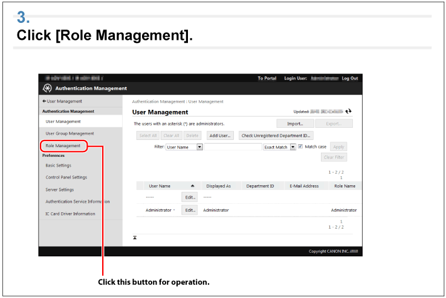Image resolution: width=446 pixels, height=298 pixels.
Task: Select Server Settings in sidebar
Action: click(60, 189)
